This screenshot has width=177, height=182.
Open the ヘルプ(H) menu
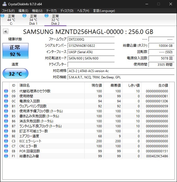point(83,11)
